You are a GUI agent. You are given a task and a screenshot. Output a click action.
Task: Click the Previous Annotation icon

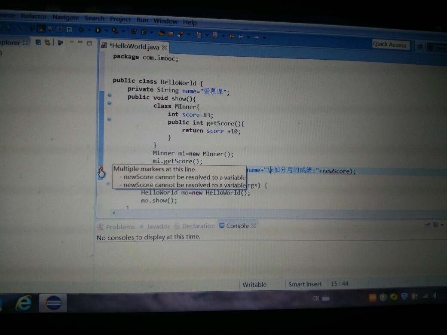coord(215,35)
